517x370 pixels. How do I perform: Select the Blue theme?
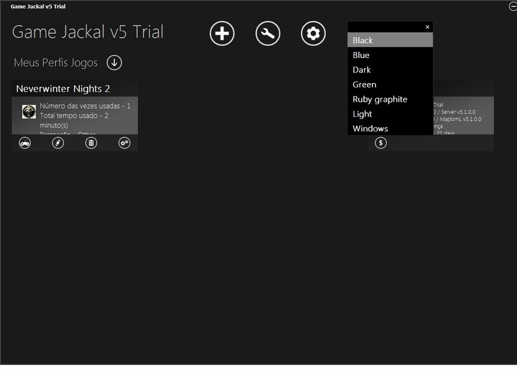390,55
